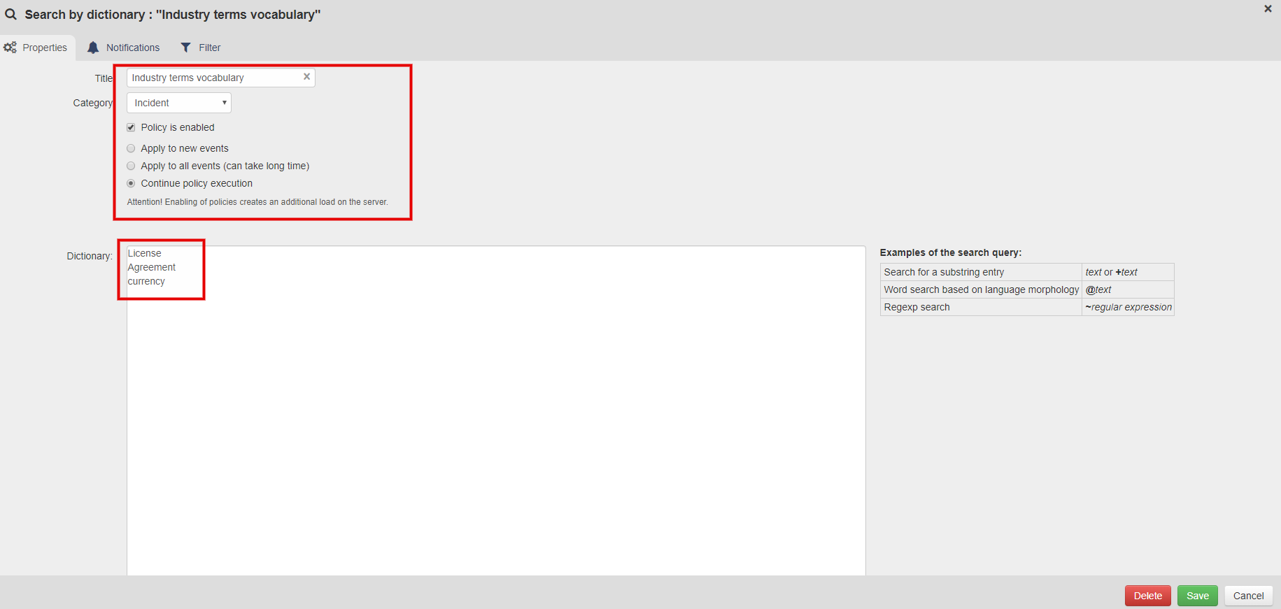The height and width of the screenshot is (609, 1281).
Task: Click the Filter funnel icon
Action: tap(185, 48)
